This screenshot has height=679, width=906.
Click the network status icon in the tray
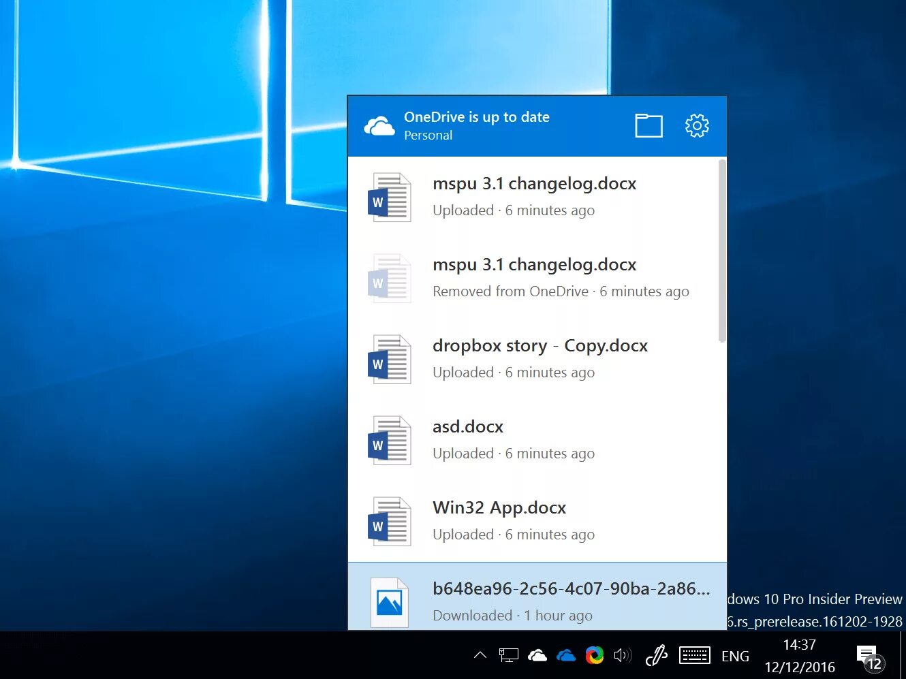click(508, 655)
